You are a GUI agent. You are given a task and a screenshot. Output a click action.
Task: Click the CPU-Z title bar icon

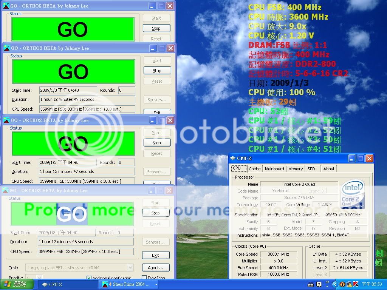coord(232,158)
